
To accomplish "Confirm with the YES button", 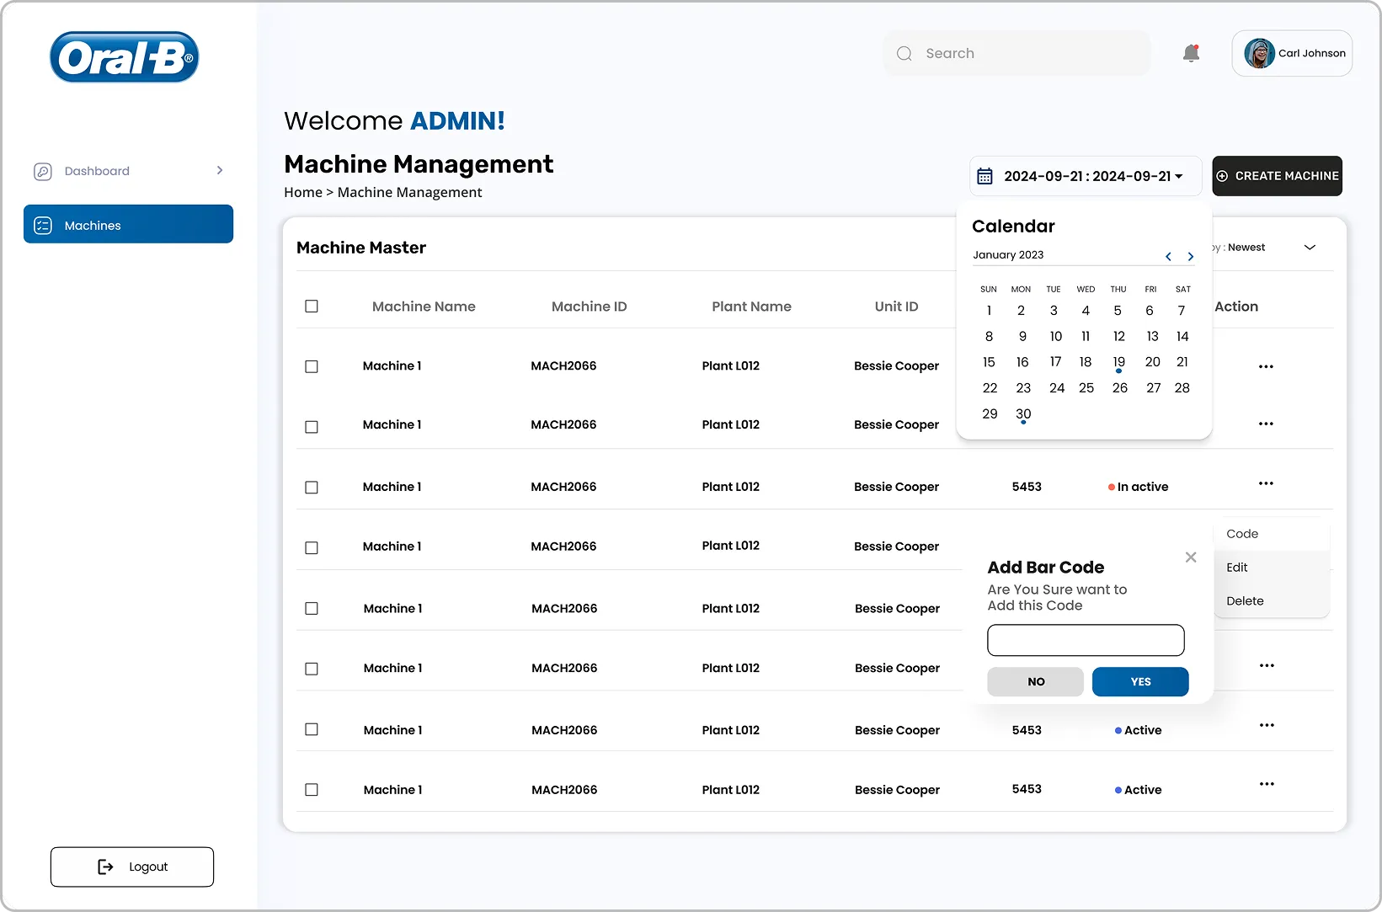I will pyautogui.click(x=1140, y=682).
